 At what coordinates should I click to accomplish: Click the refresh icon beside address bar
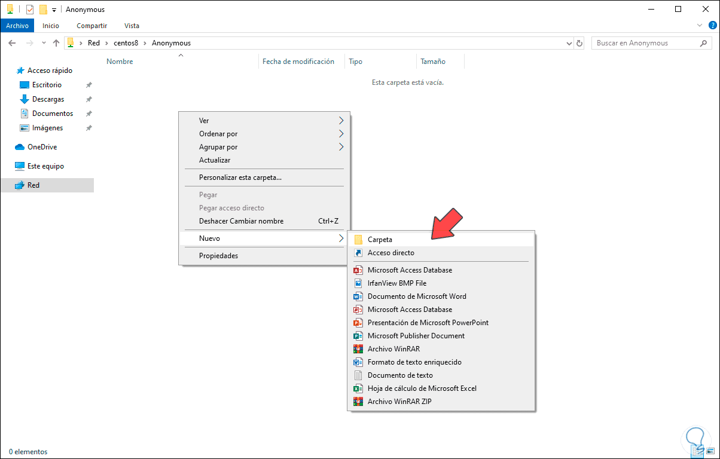pos(579,43)
